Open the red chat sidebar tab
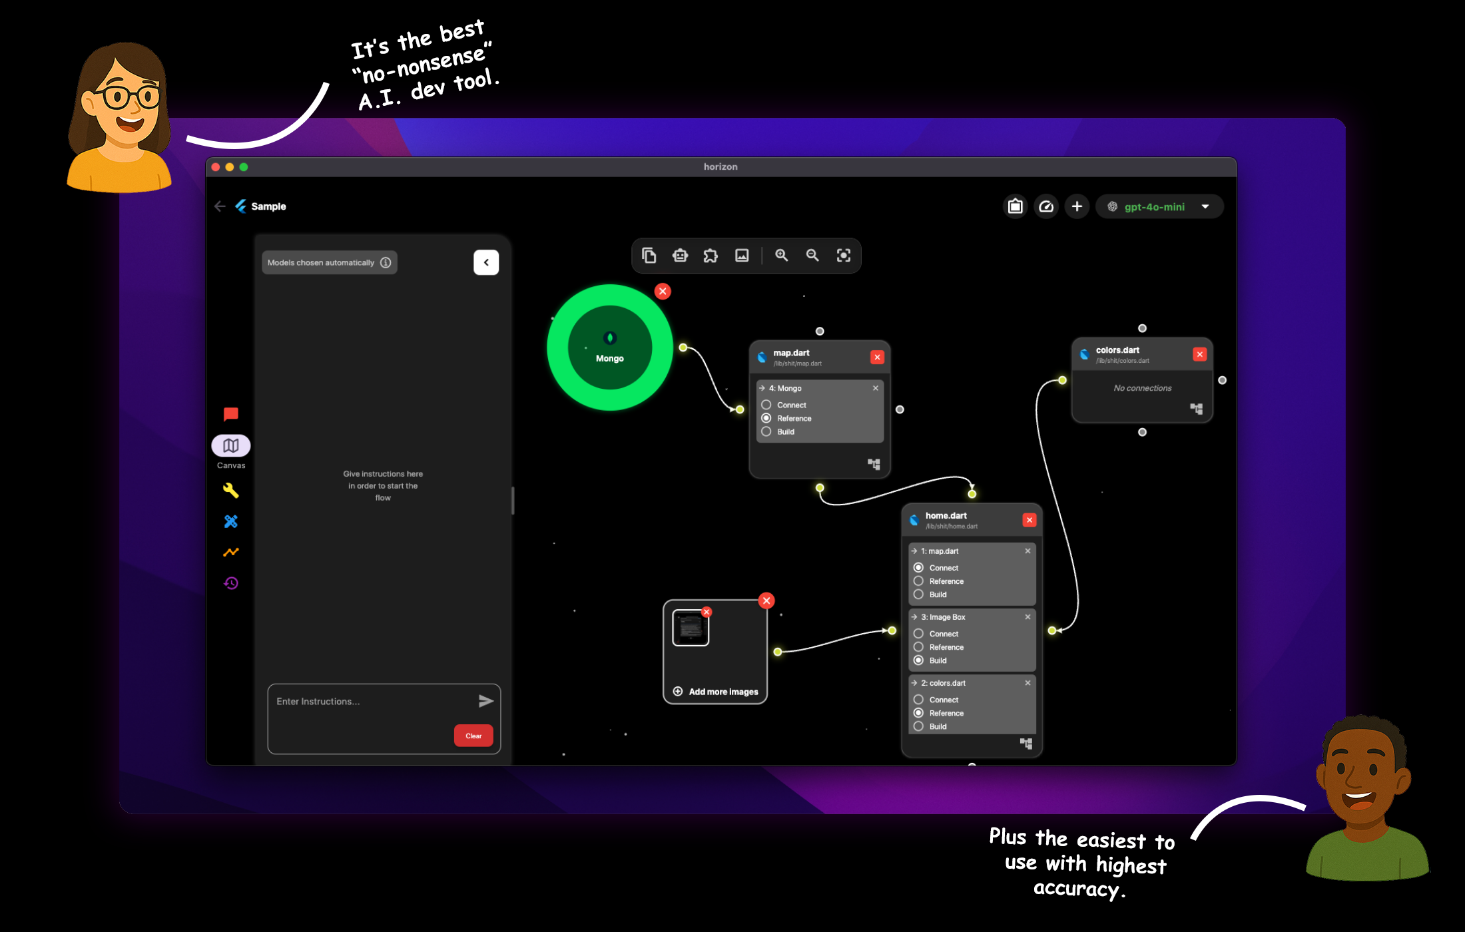The image size is (1465, 932). pos(230,414)
